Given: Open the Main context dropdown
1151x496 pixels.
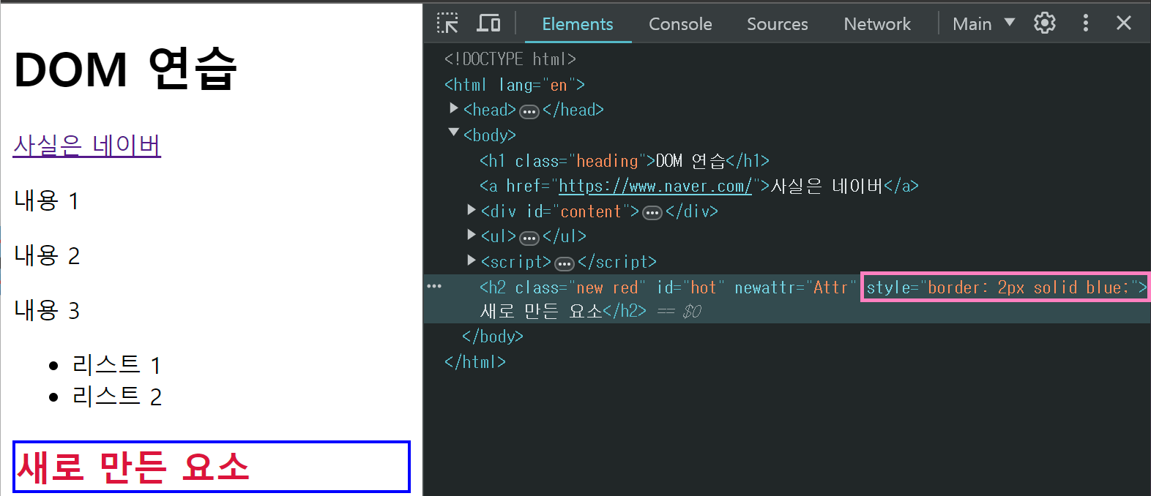Looking at the screenshot, I should [x=983, y=23].
